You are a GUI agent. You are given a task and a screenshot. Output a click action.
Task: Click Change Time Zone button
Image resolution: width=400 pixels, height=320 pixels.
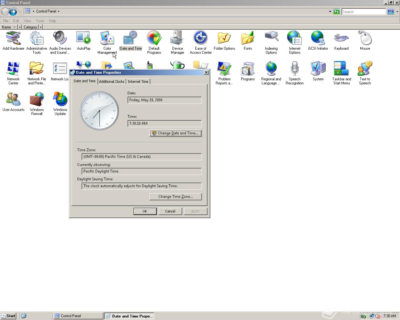(176, 197)
